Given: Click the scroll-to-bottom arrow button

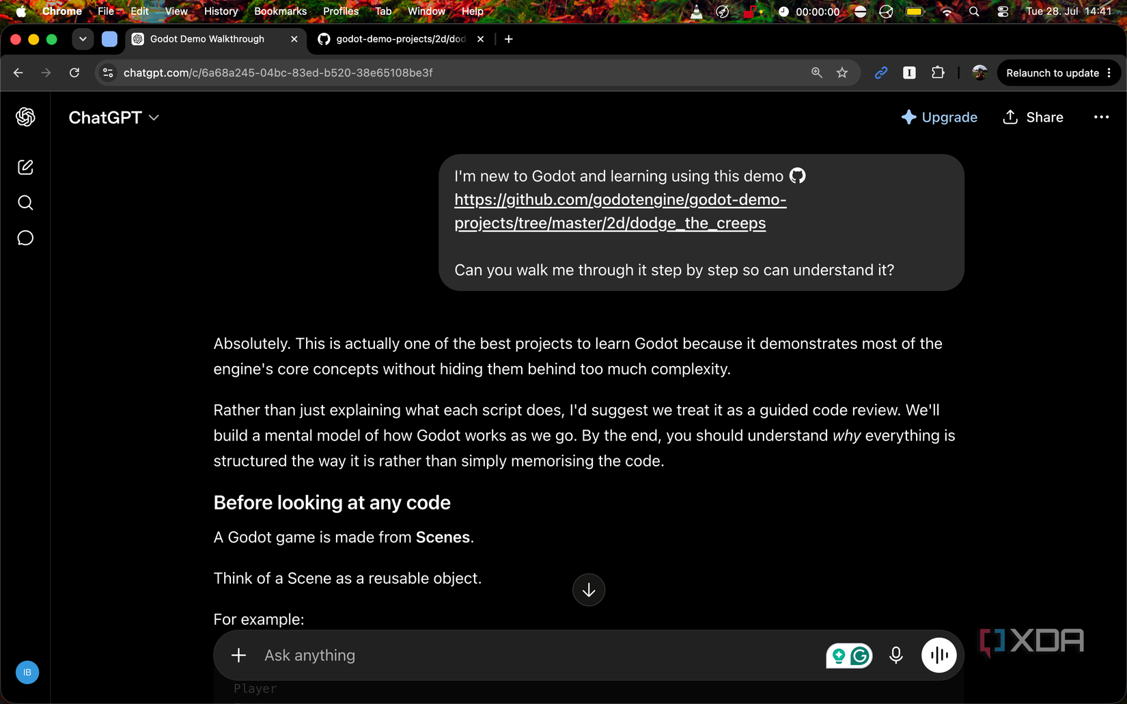Looking at the screenshot, I should pos(589,590).
